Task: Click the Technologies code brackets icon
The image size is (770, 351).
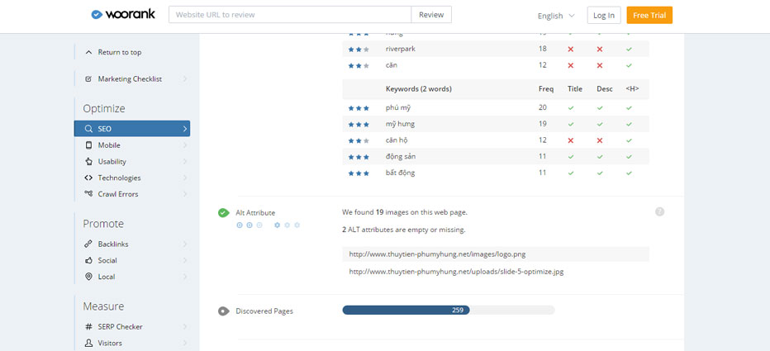Action: click(x=88, y=178)
